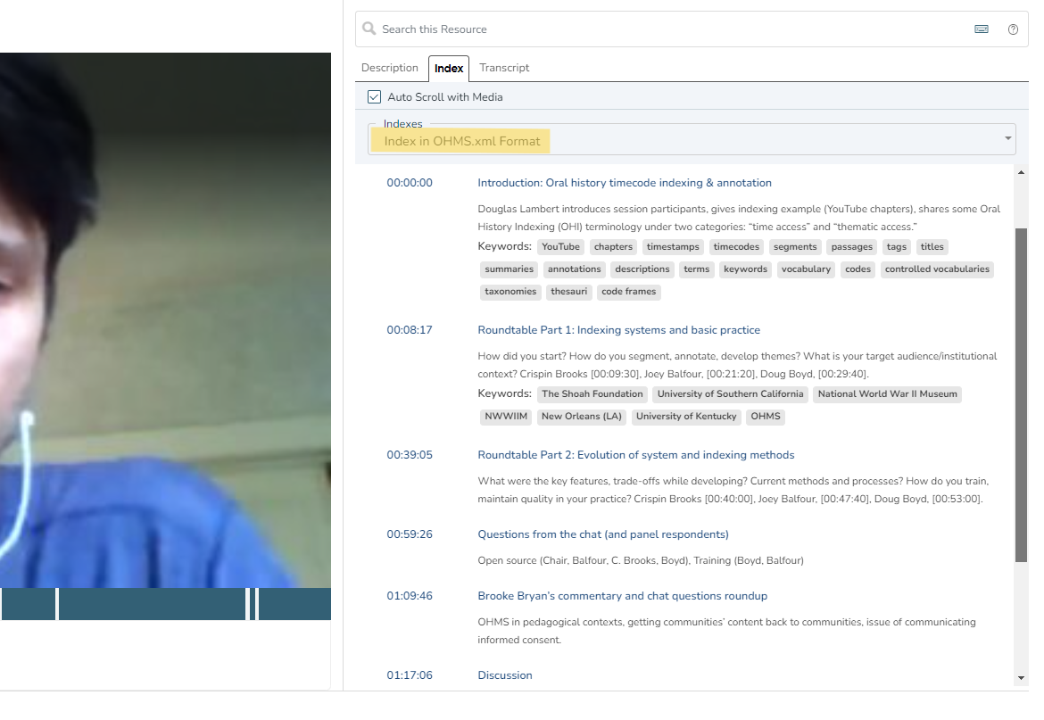Click the segment marker on video timeline
Screen dimensions: 1044x720
[253, 604]
